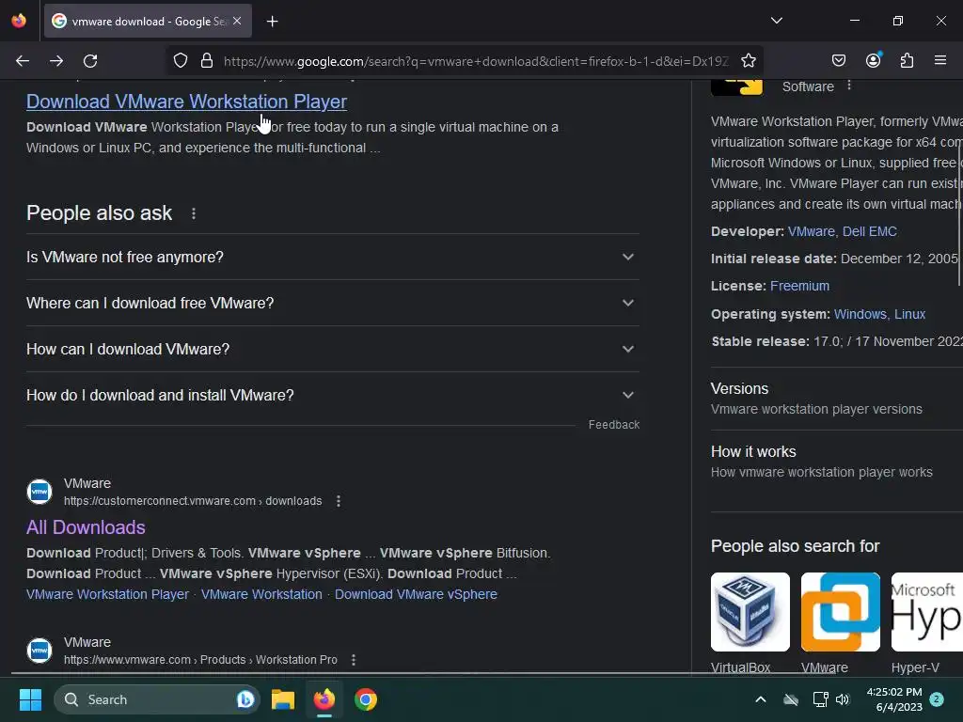Open clock and date flyout

coord(894,699)
